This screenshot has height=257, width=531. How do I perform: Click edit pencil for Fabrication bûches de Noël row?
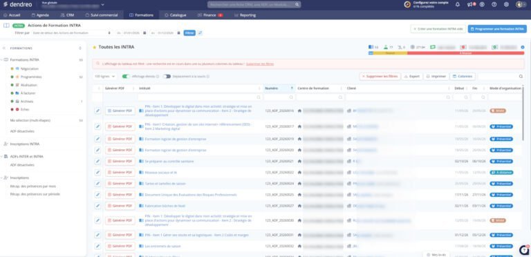point(97,206)
